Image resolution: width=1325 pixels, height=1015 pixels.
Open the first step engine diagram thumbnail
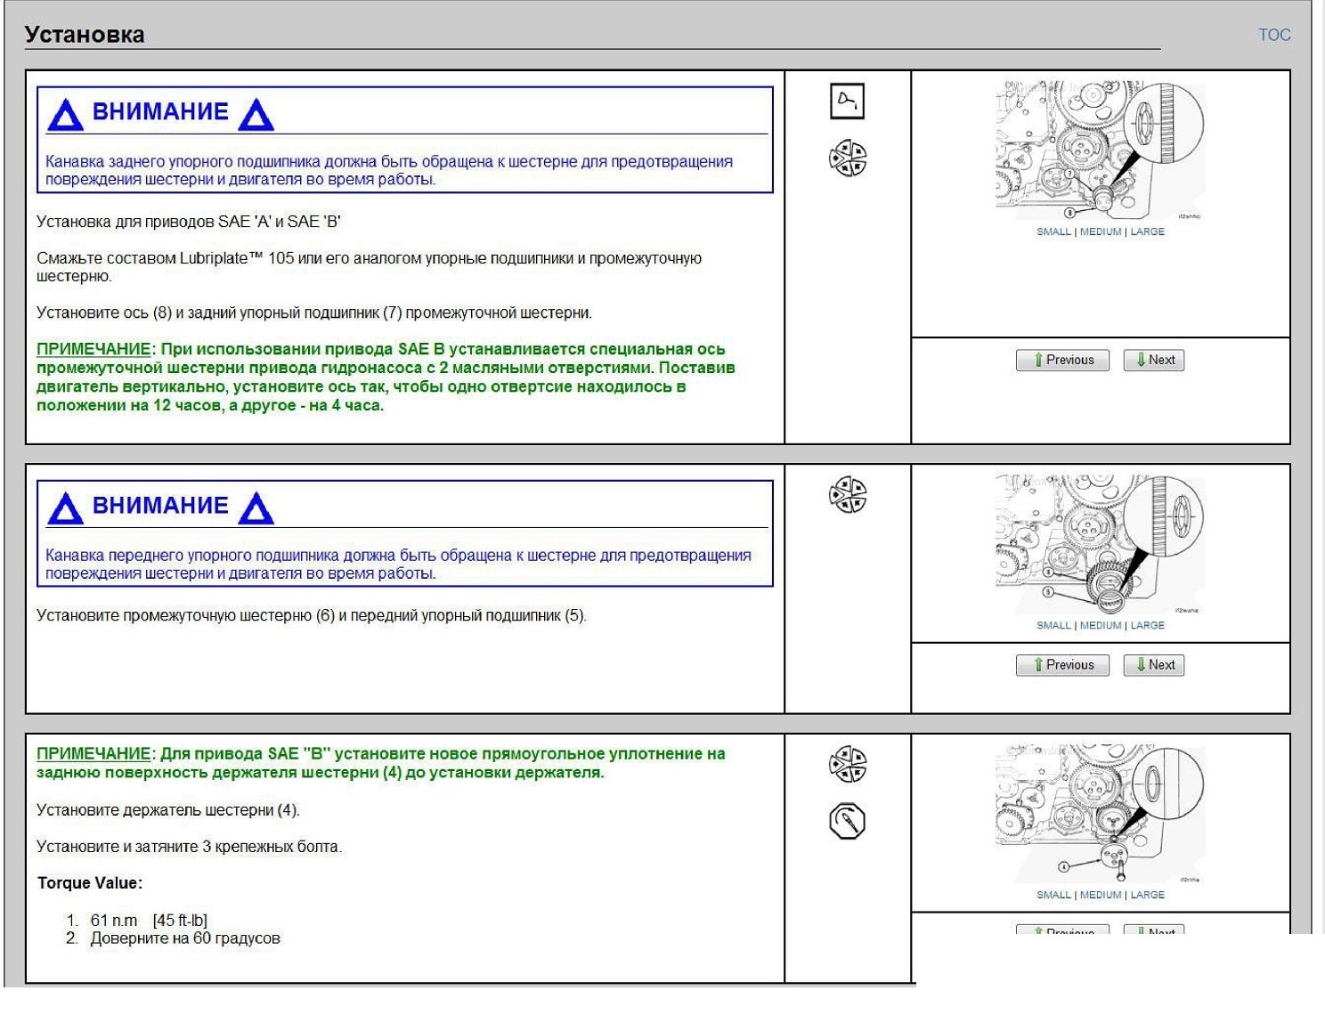point(1100,151)
